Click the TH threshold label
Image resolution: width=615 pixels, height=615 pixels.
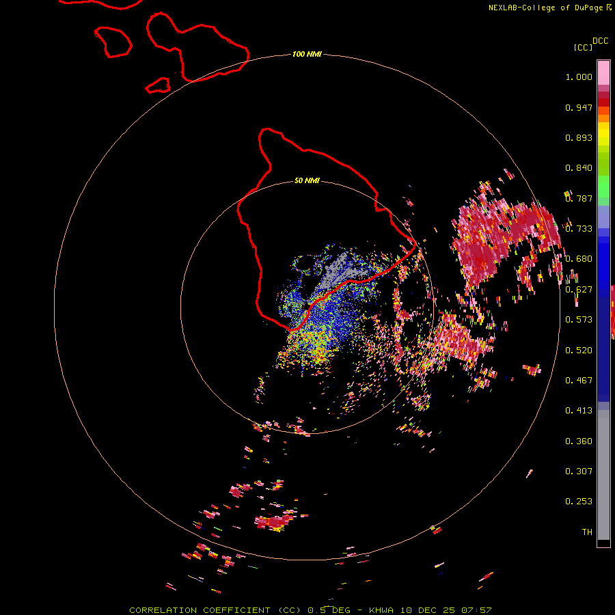click(x=587, y=532)
